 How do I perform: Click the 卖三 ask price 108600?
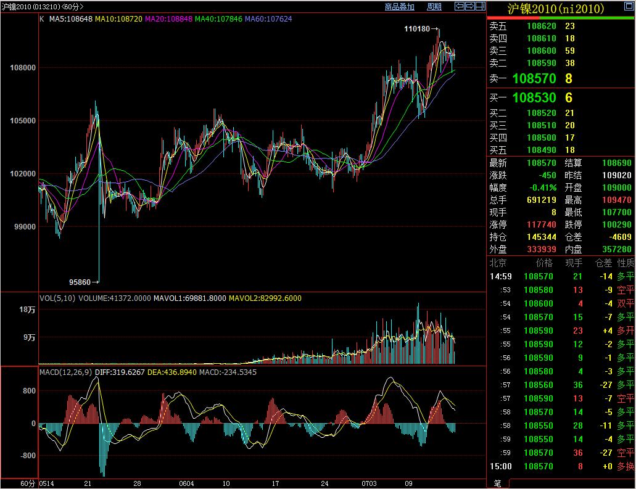pos(542,51)
